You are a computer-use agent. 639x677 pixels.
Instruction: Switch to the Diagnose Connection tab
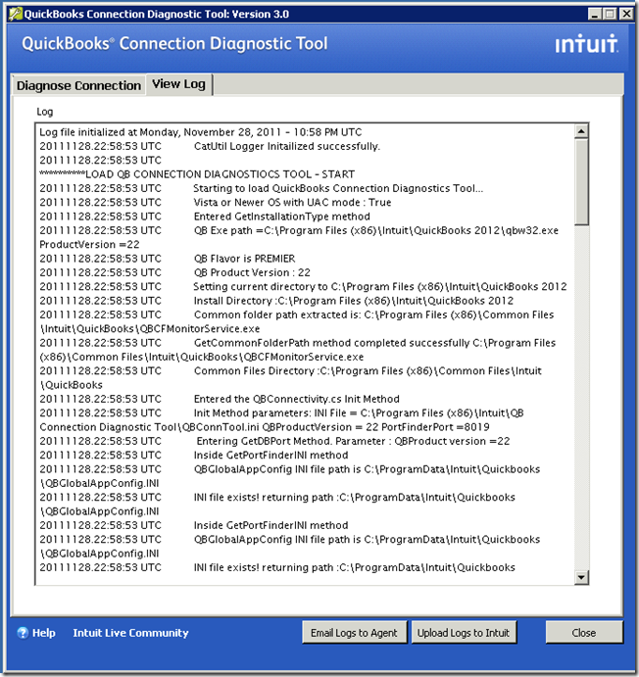78,85
